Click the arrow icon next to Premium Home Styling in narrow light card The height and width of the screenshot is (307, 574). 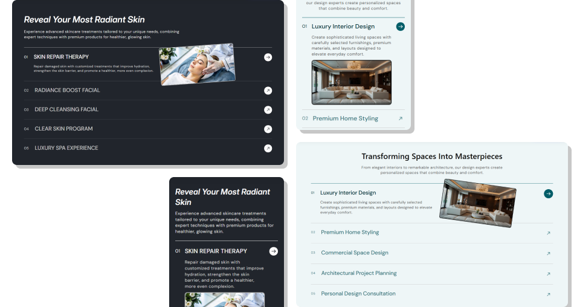click(x=401, y=118)
